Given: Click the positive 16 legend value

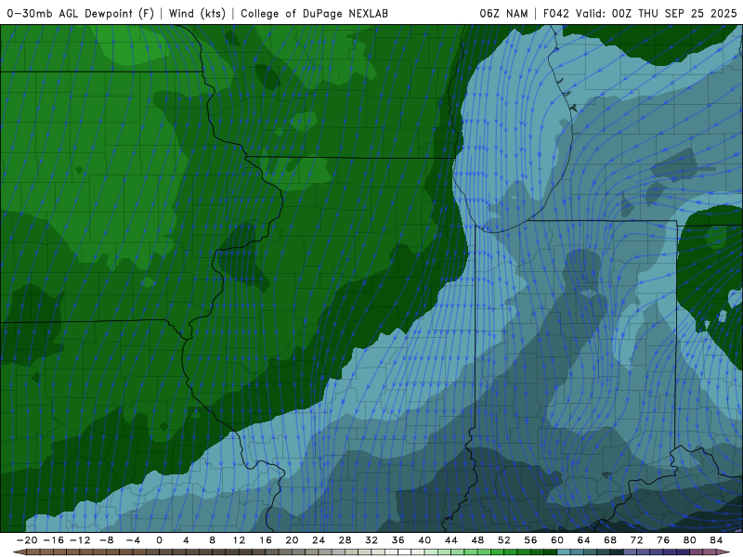Looking at the screenshot, I should click(x=266, y=540).
